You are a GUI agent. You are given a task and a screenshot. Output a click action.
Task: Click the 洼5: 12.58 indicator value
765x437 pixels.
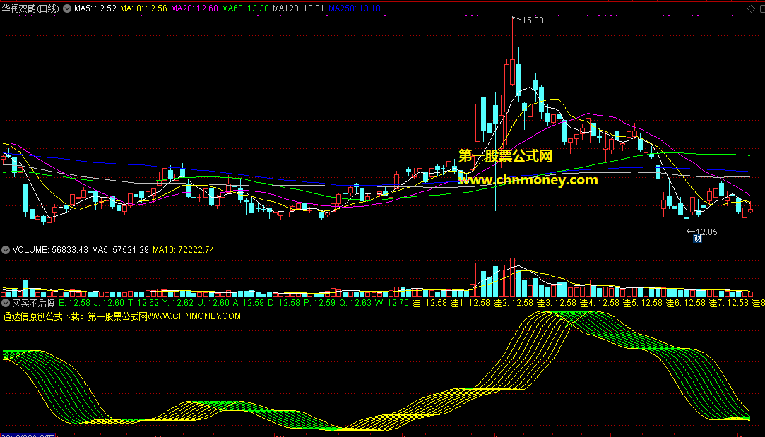click(643, 303)
